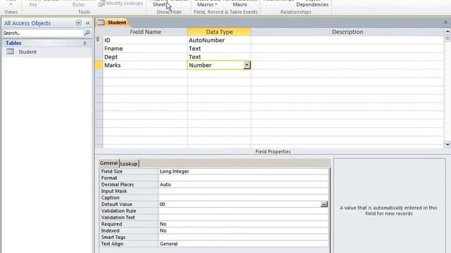Switch to the Lookup properties tab
The image size is (451, 253).
pyautogui.click(x=129, y=164)
